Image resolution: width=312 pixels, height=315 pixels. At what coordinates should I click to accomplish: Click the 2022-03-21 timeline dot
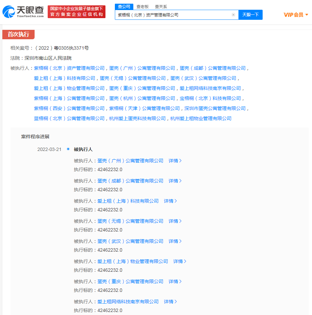coord(68,149)
